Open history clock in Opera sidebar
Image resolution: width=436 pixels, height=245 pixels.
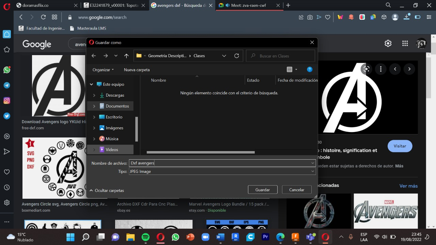pos(7,187)
